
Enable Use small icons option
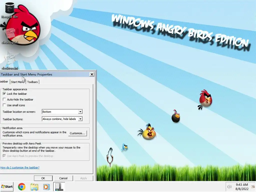point(4,105)
